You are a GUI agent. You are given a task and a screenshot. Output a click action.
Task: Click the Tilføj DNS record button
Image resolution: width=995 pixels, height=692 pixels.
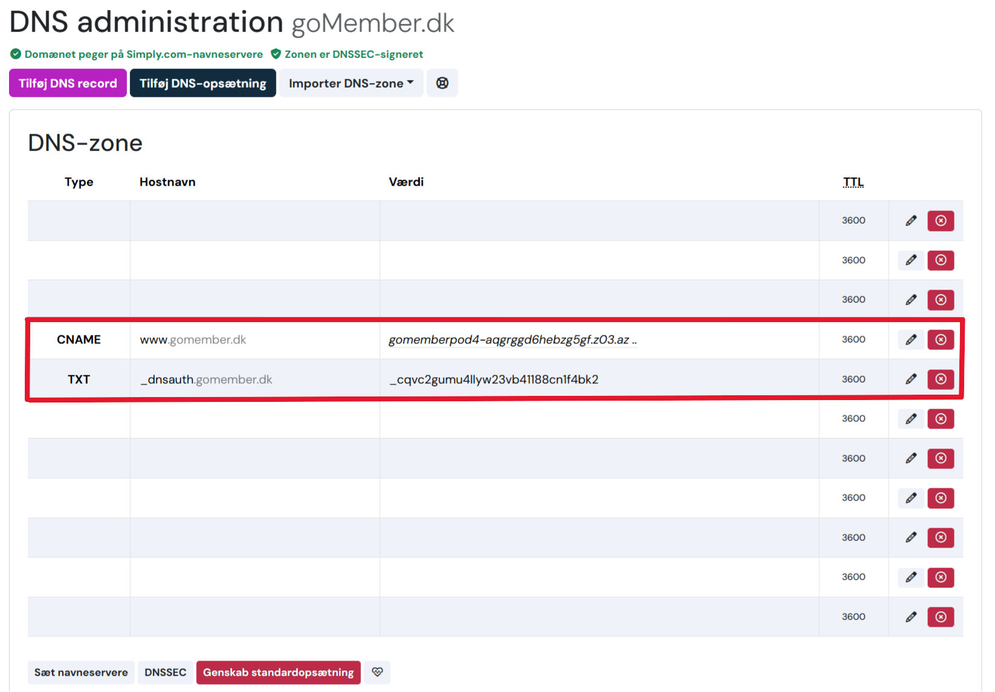68,83
